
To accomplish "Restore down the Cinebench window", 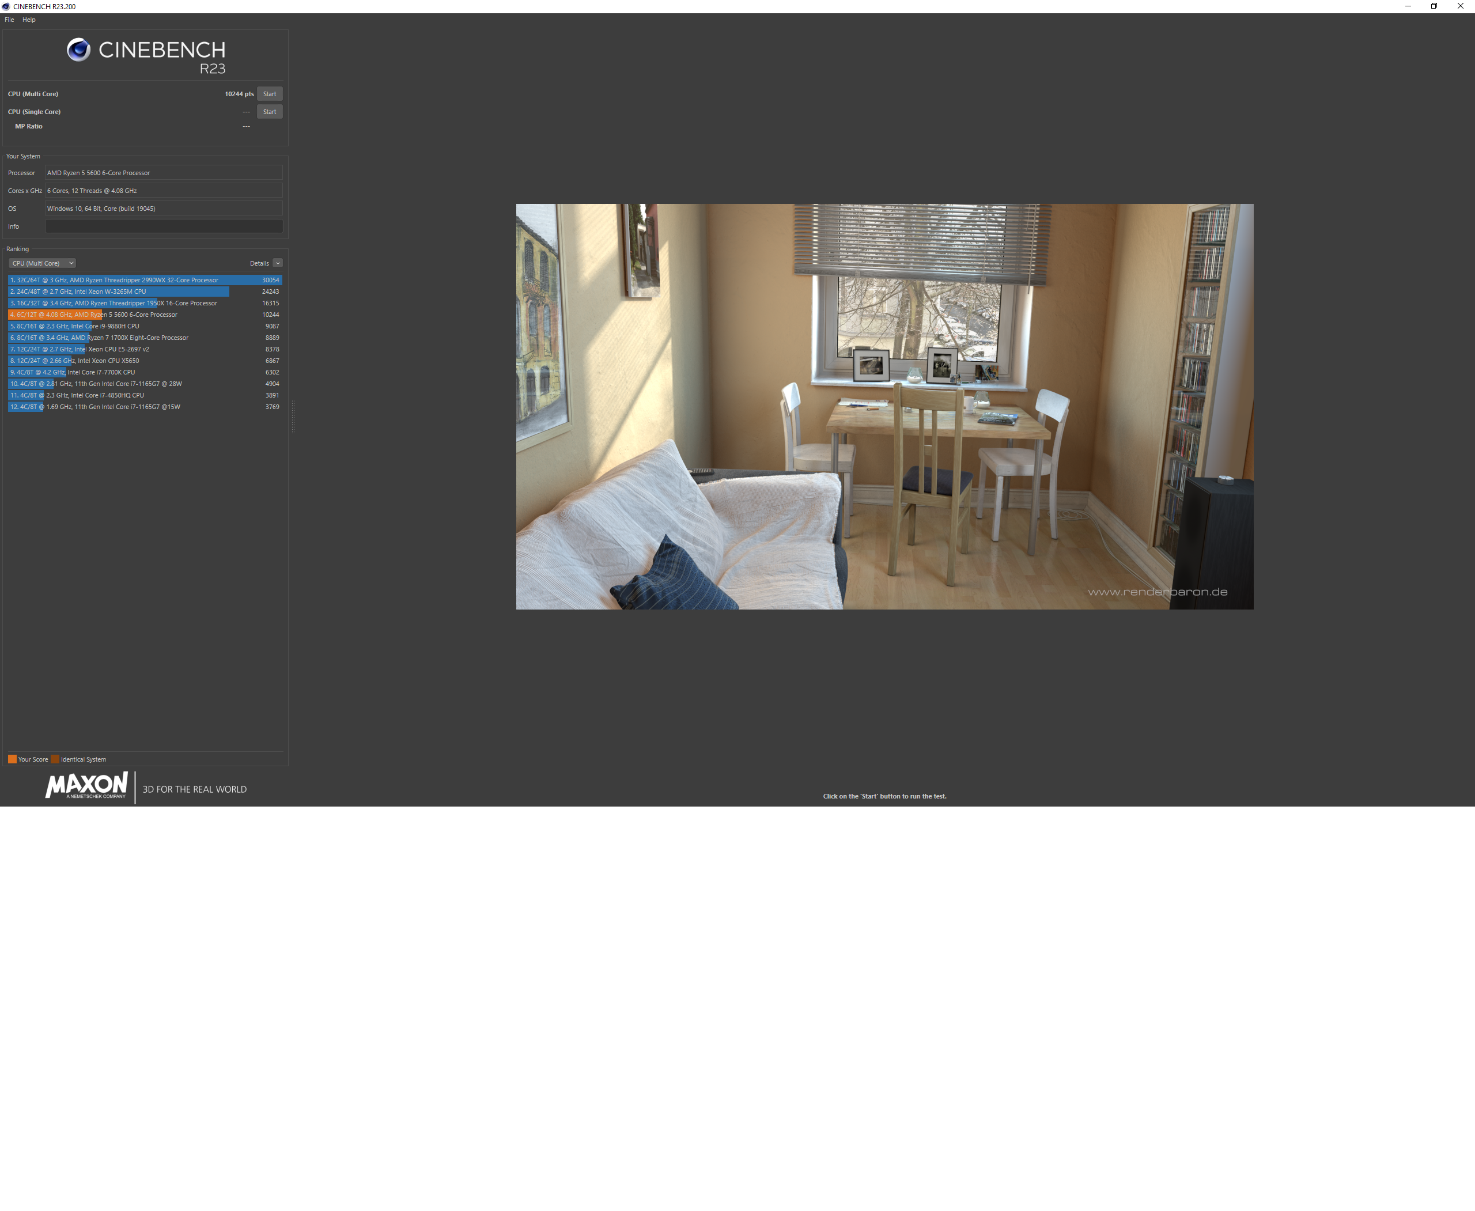I will click(x=1434, y=6).
